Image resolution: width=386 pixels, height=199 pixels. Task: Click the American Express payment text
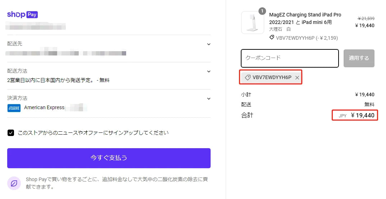[x=44, y=108]
